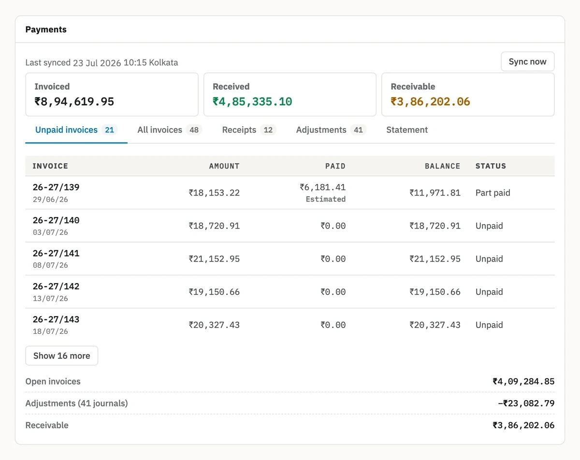
Task: Click amount ₹18,153.22
Action: click(214, 193)
